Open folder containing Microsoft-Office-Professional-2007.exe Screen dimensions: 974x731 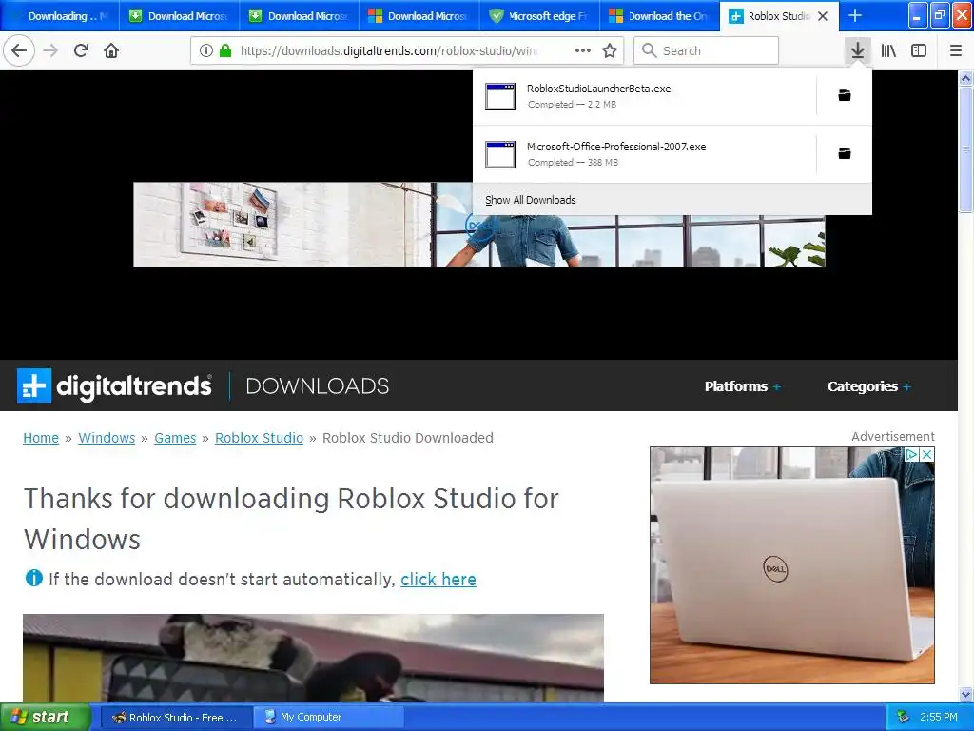[845, 153]
